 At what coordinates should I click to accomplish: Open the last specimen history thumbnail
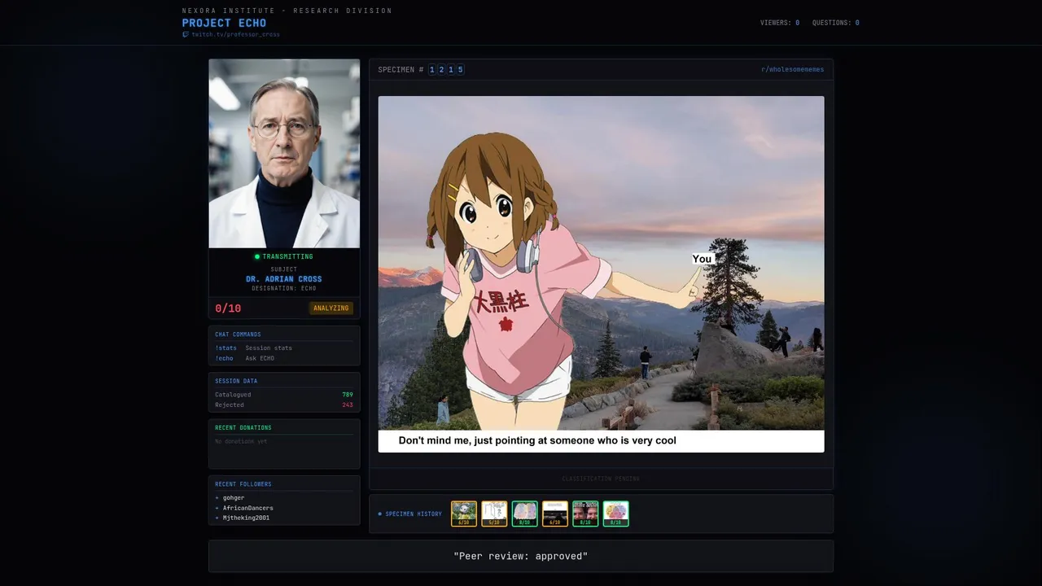pyautogui.click(x=616, y=514)
